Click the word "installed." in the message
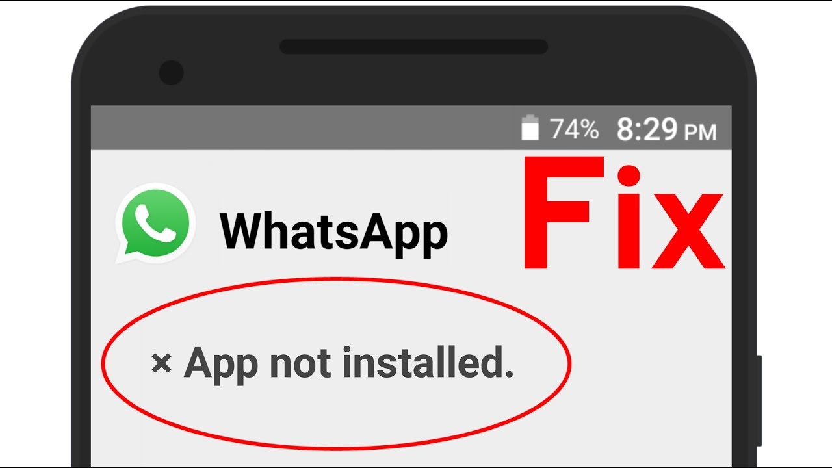The image size is (832, 468). pyautogui.click(x=428, y=363)
